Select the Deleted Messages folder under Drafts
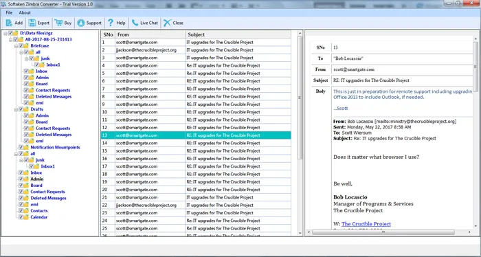This screenshot has width=481, height=257. [54, 135]
